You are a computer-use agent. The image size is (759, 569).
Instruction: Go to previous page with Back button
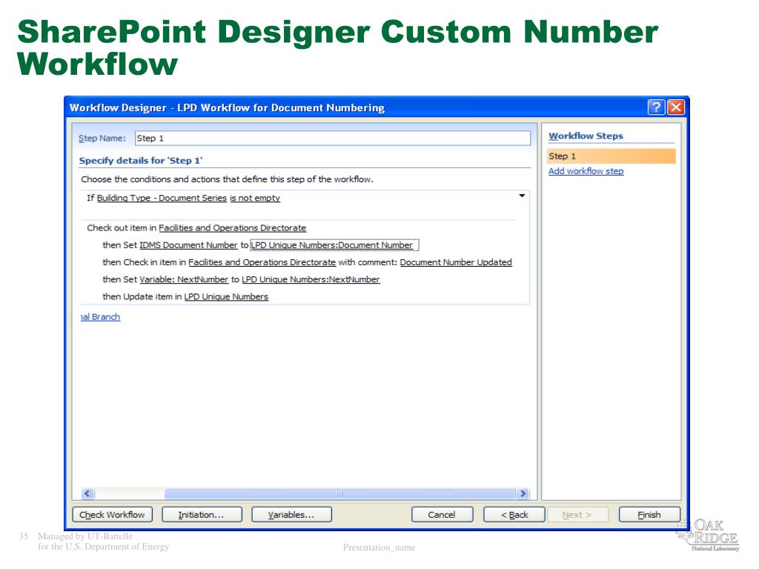click(x=514, y=515)
